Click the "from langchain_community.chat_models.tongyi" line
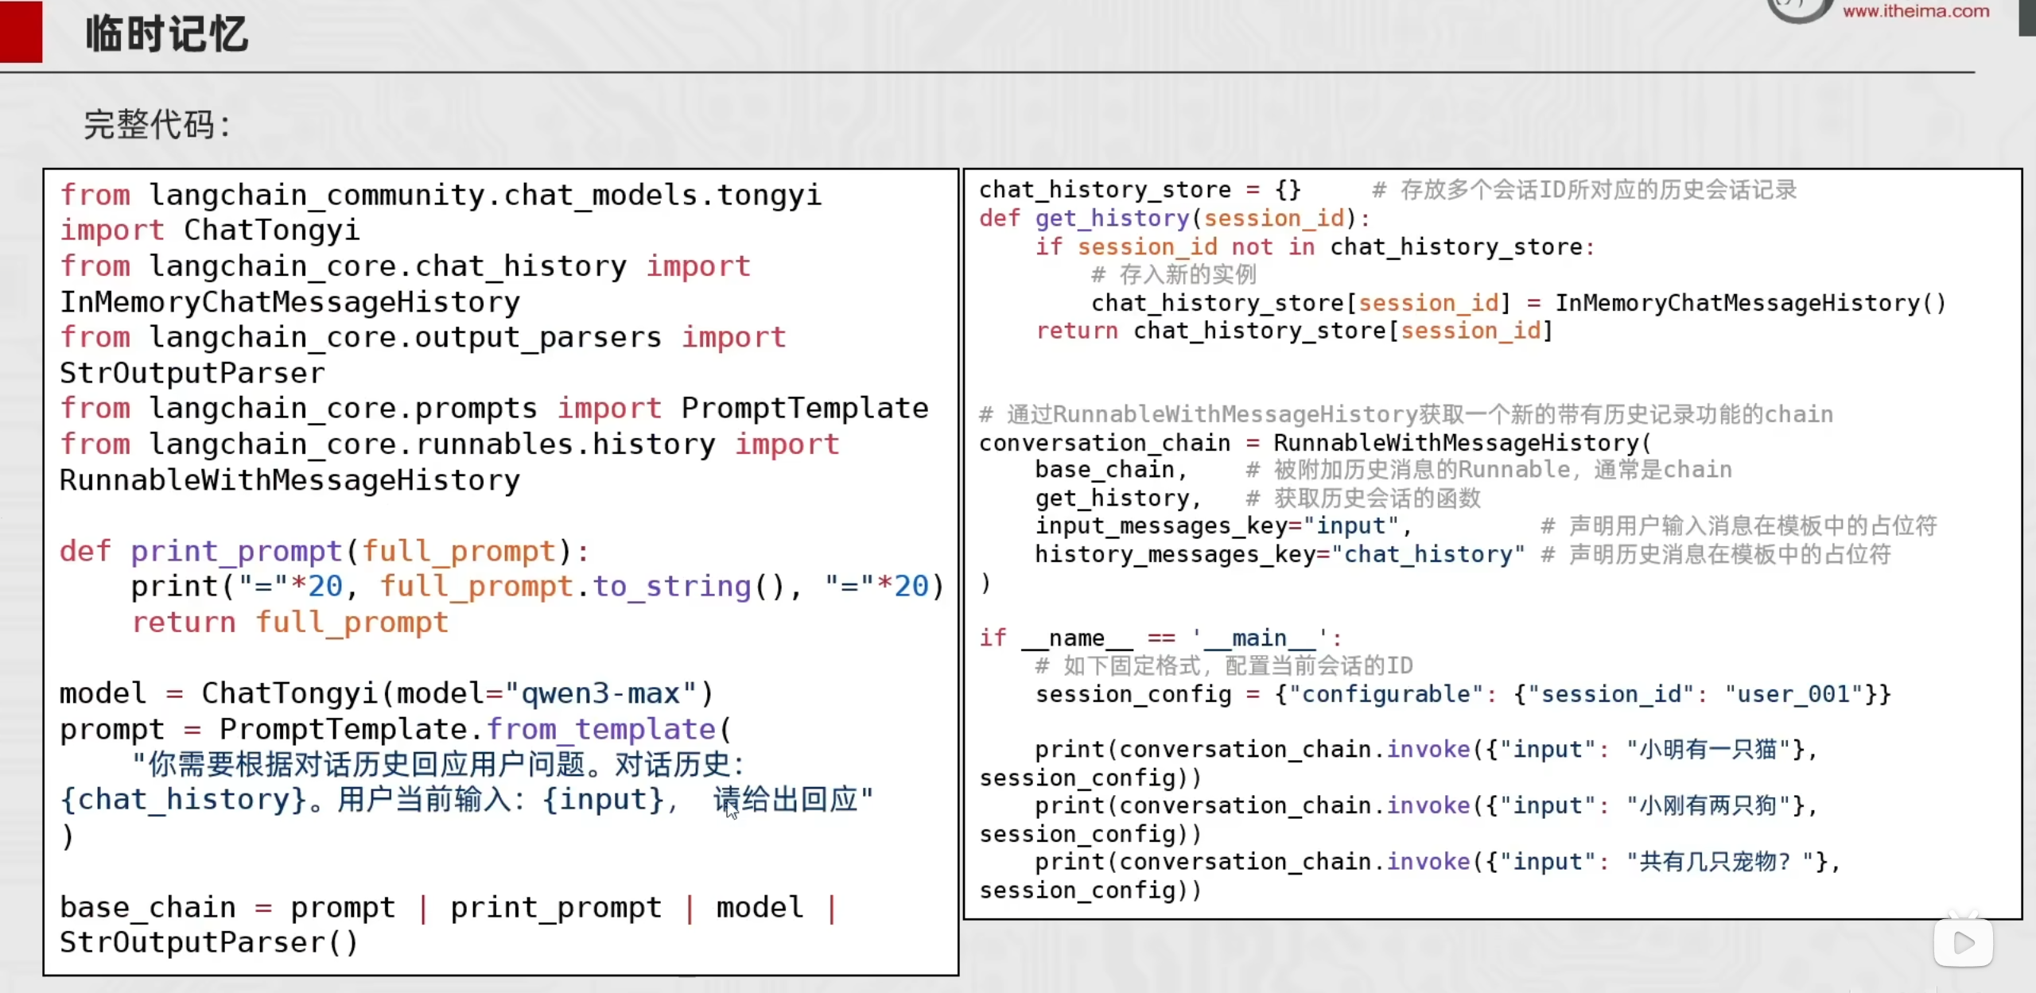This screenshot has width=2036, height=993. pyautogui.click(x=441, y=195)
